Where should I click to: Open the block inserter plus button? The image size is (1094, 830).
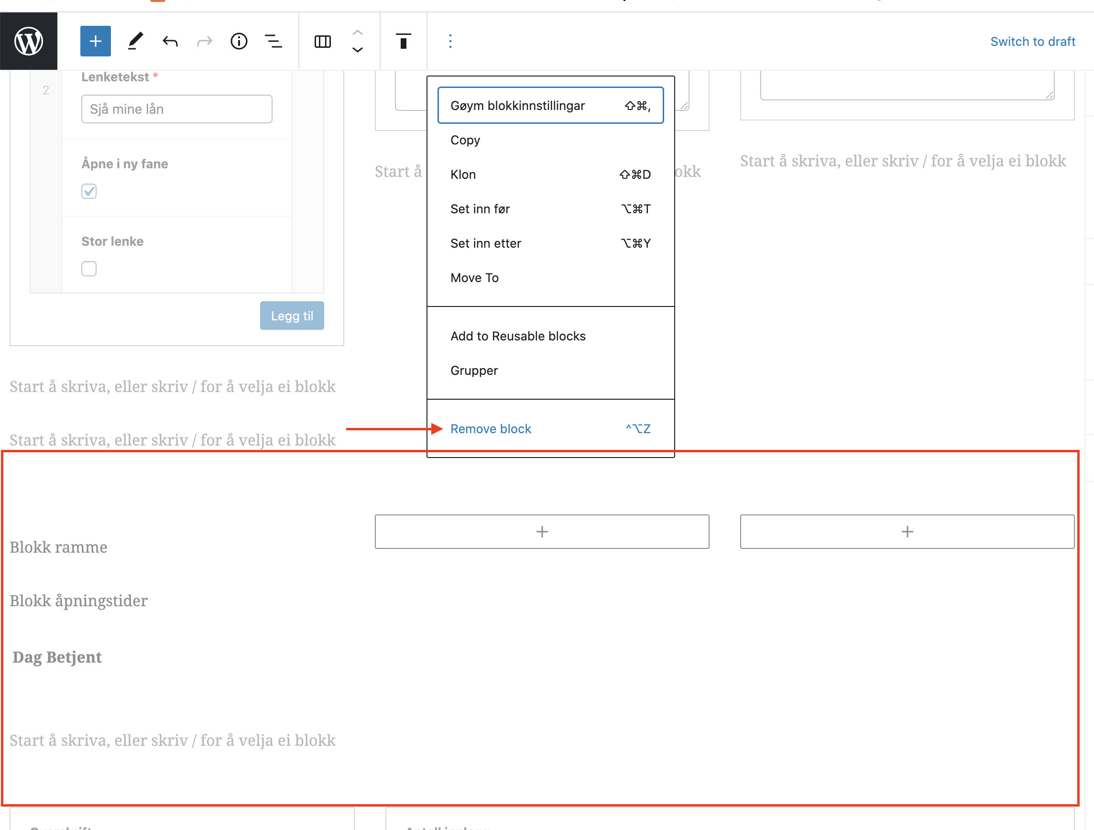[x=96, y=41]
